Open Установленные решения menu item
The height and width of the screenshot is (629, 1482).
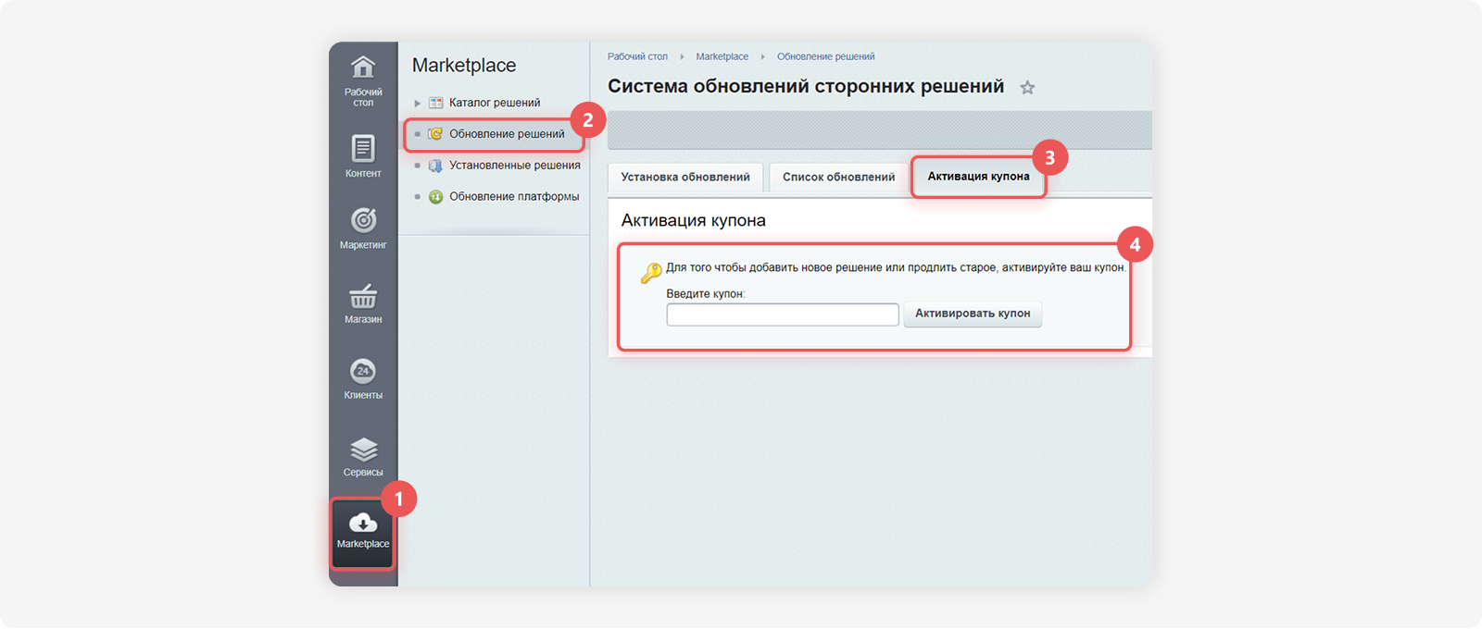click(x=514, y=166)
